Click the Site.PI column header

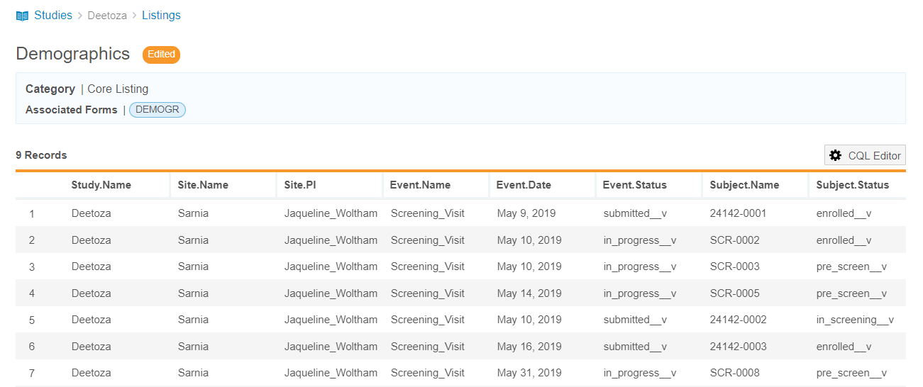[300, 185]
